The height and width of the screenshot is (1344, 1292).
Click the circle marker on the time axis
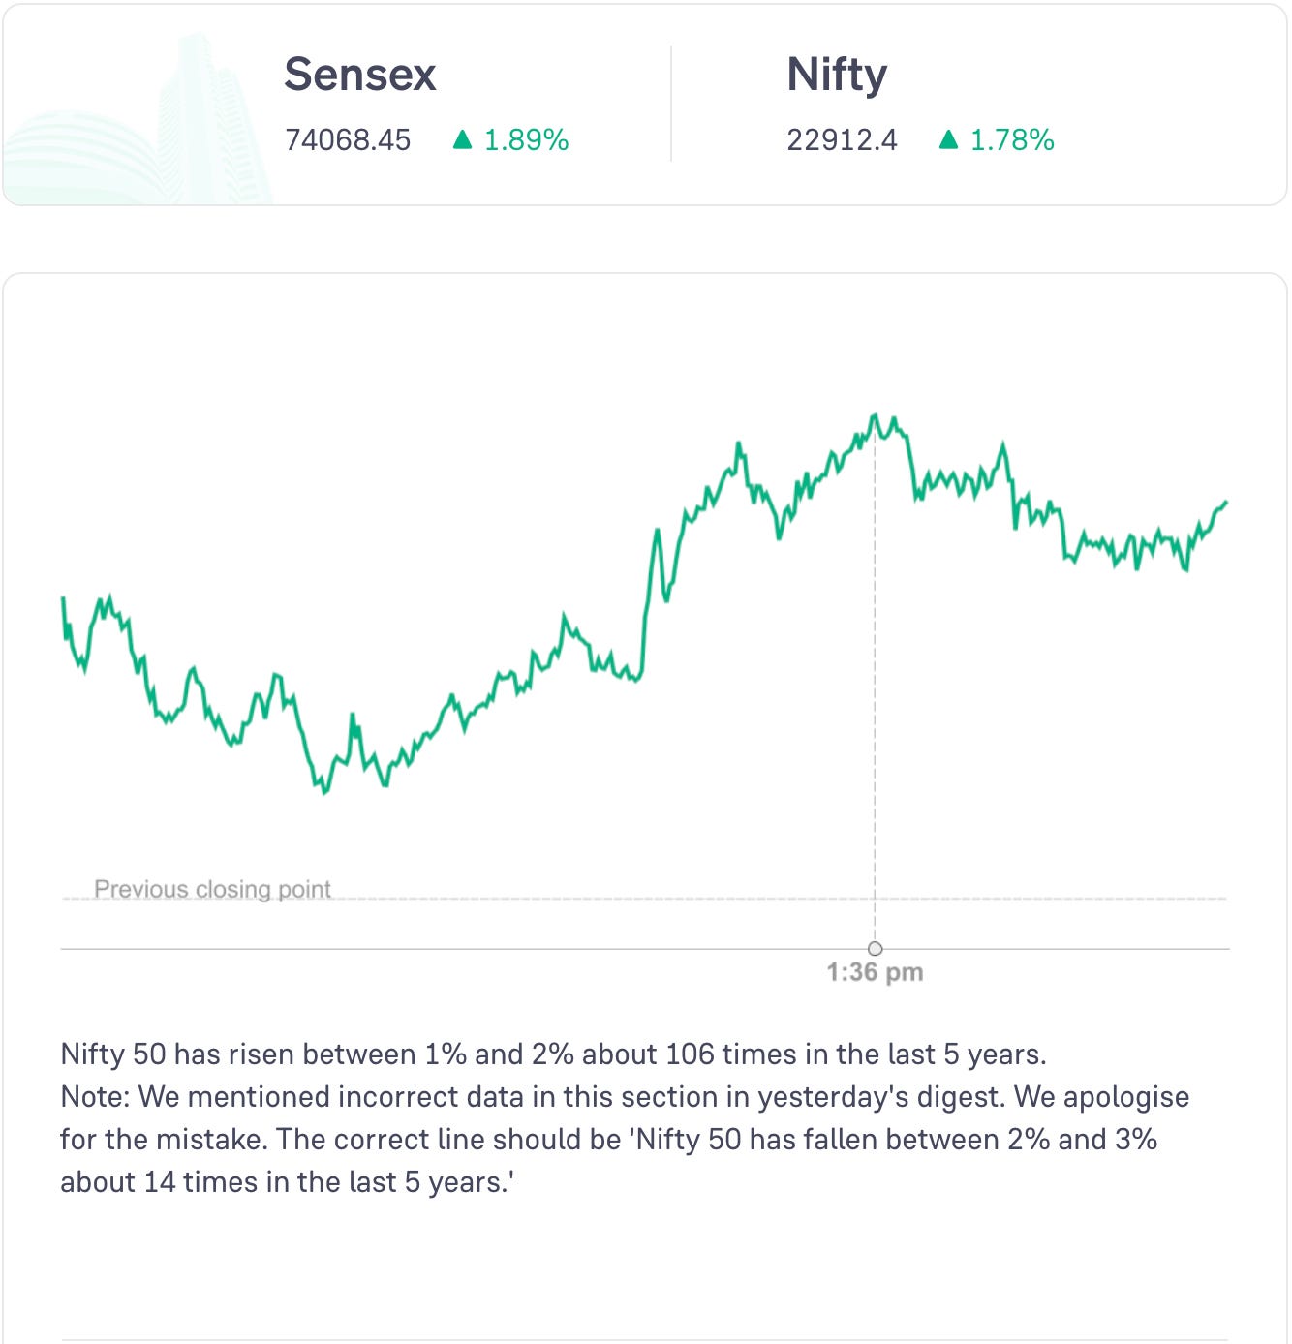[x=876, y=948]
